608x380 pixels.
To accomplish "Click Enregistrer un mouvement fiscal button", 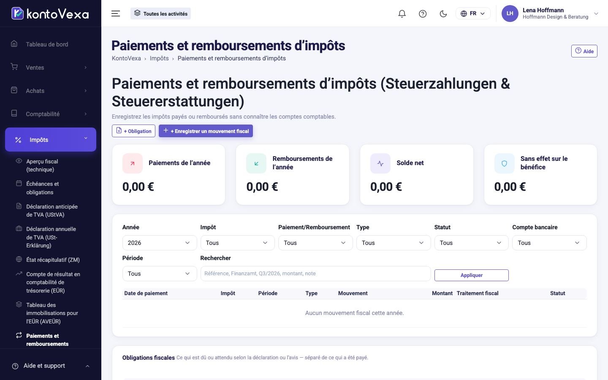I will pyautogui.click(x=206, y=131).
